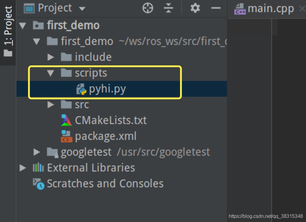Expand the src folder
The width and height of the screenshot is (306, 222).
pos(51,105)
